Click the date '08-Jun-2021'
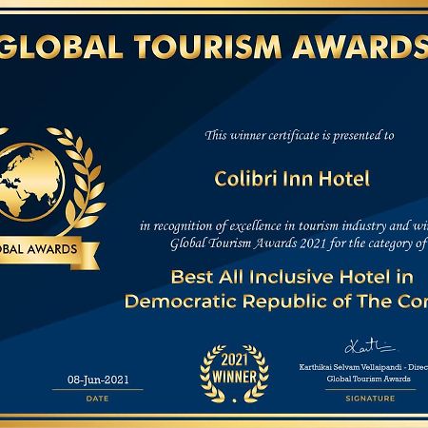The height and width of the screenshot is (428, 428). click(x=98, y=379)
